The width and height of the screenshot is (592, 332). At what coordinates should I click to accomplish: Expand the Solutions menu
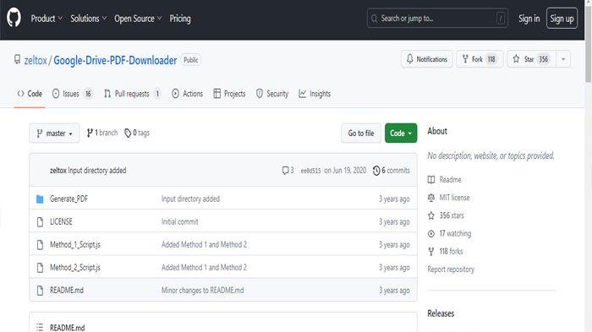coord(88,19)
